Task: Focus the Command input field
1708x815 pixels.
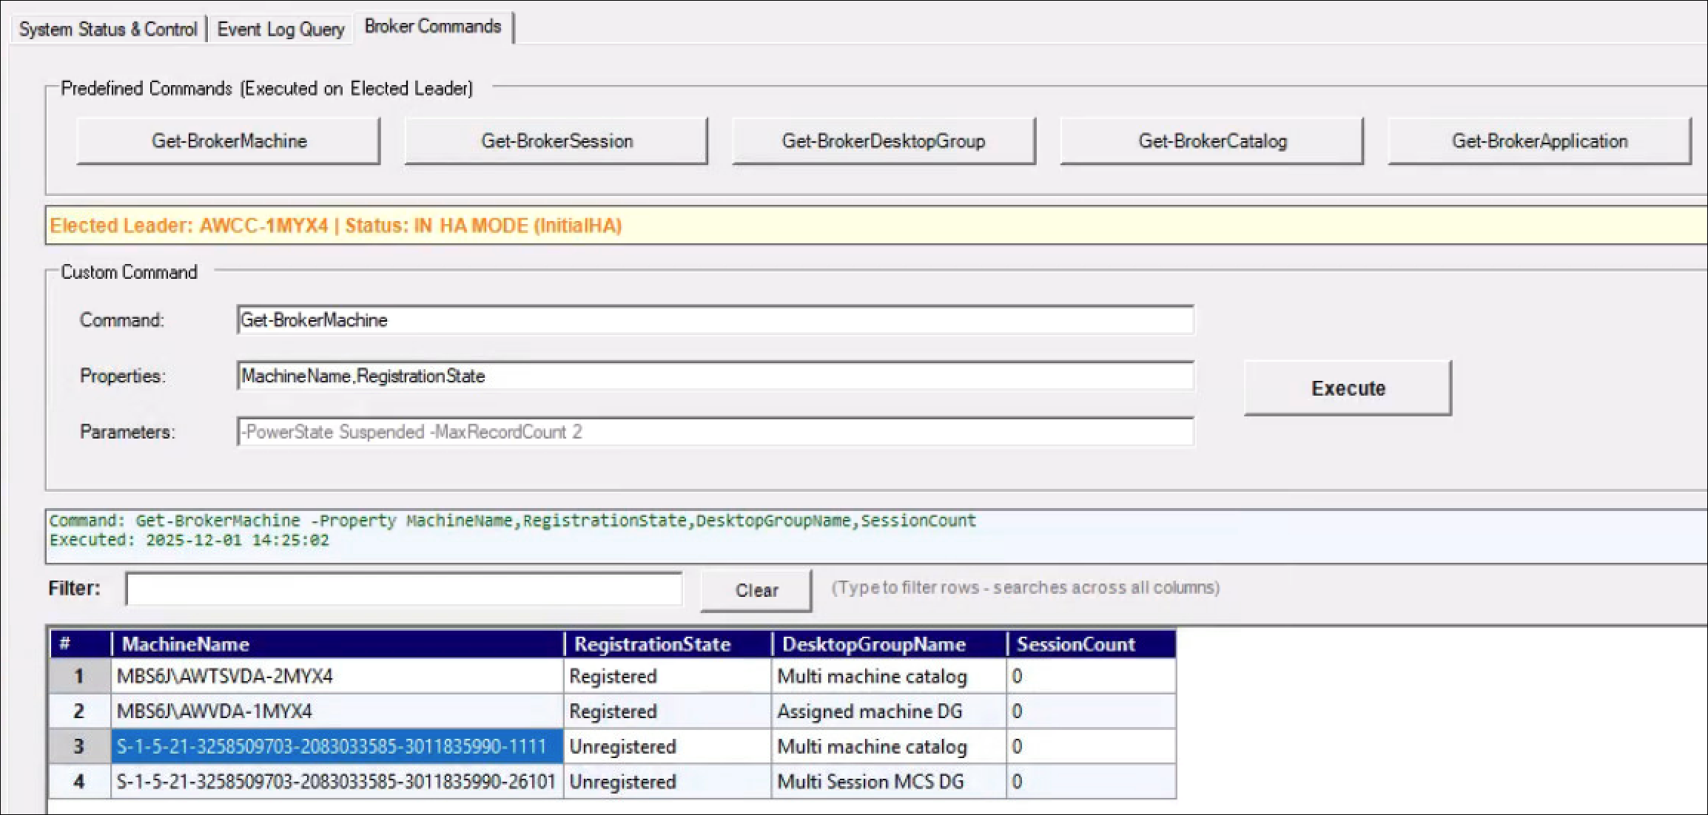Action: pos(716,319)
